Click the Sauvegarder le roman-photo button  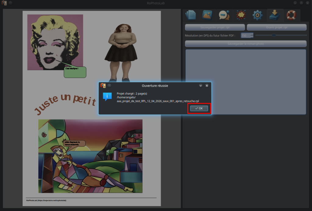tap(246, 44)
